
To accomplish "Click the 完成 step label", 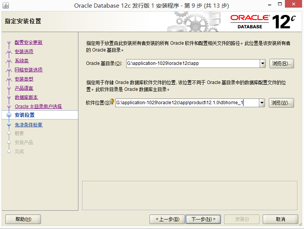I will coord(19,152).
